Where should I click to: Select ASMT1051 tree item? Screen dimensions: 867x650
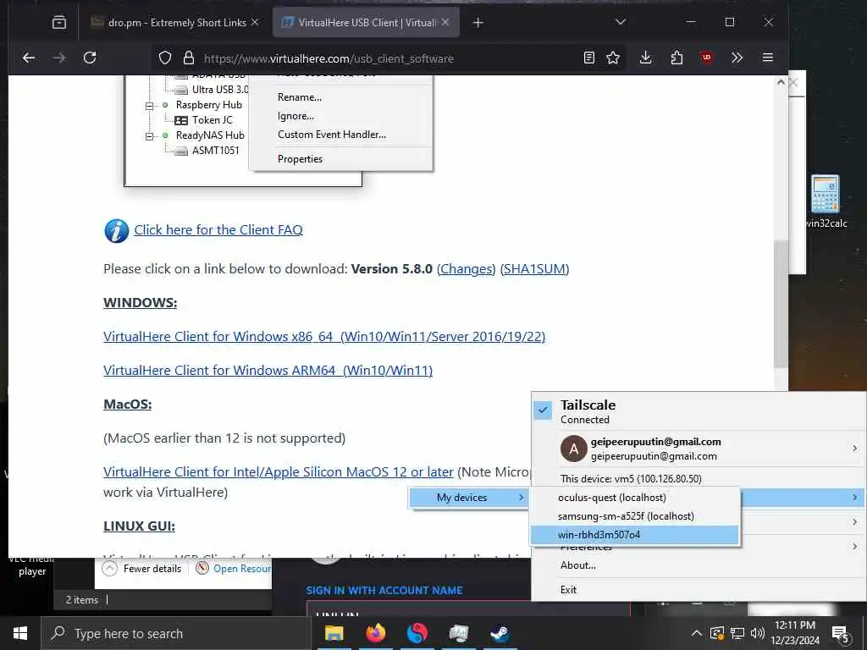click(216, 151)
